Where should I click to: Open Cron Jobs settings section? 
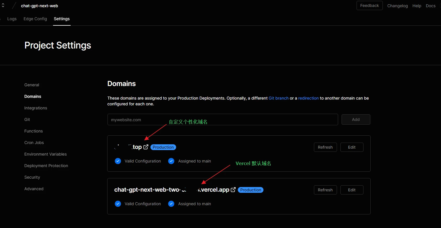[x=34, y=143]
